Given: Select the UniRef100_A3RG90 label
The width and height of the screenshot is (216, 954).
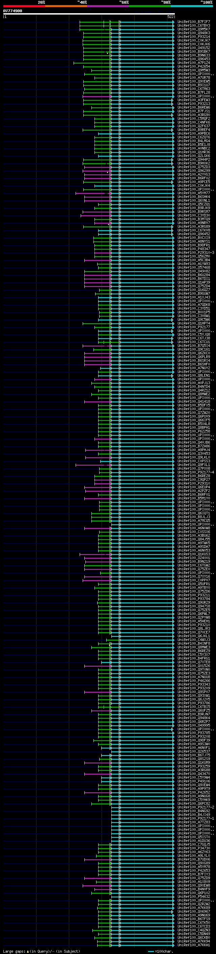Looking at the screenshot, I should click(193, 115).
